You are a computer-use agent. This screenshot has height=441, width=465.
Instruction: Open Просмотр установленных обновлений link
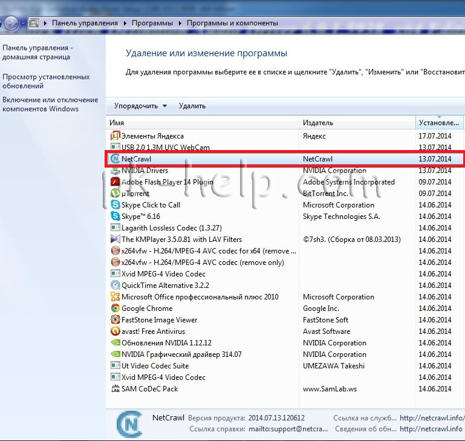pyautogui.click(x=46, y=81)
